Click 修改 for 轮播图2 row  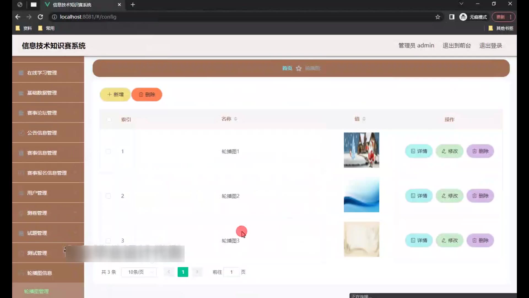click(x=449, y=196)
